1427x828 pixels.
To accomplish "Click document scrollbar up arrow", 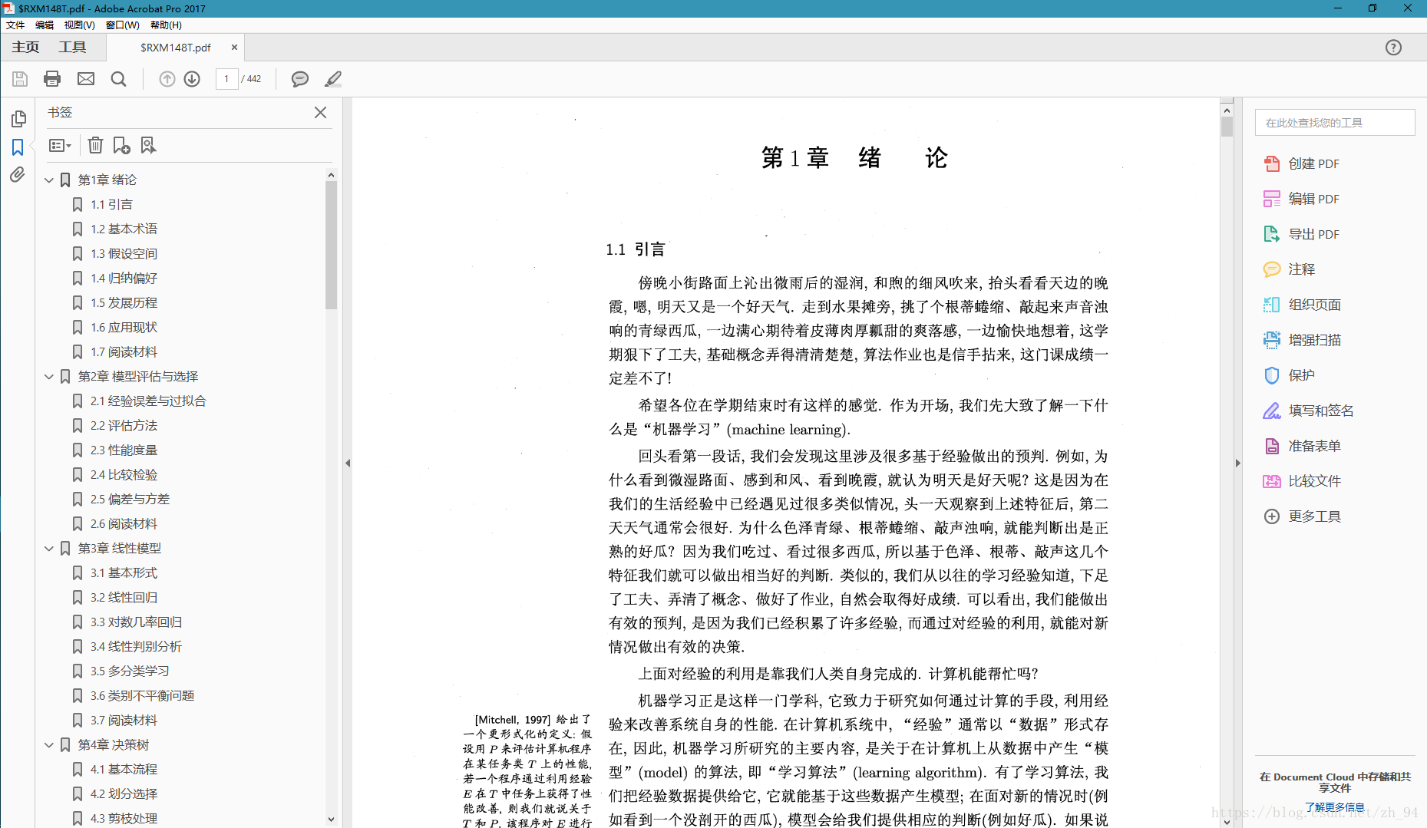I will [x=1227, y=110].
